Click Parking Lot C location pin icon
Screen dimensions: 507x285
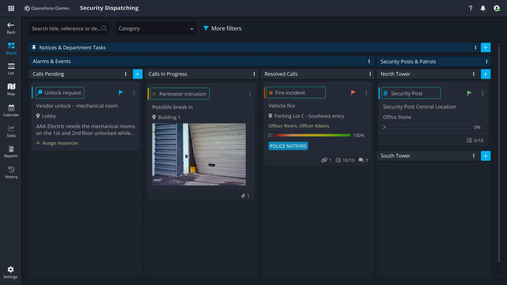point(270,116)
